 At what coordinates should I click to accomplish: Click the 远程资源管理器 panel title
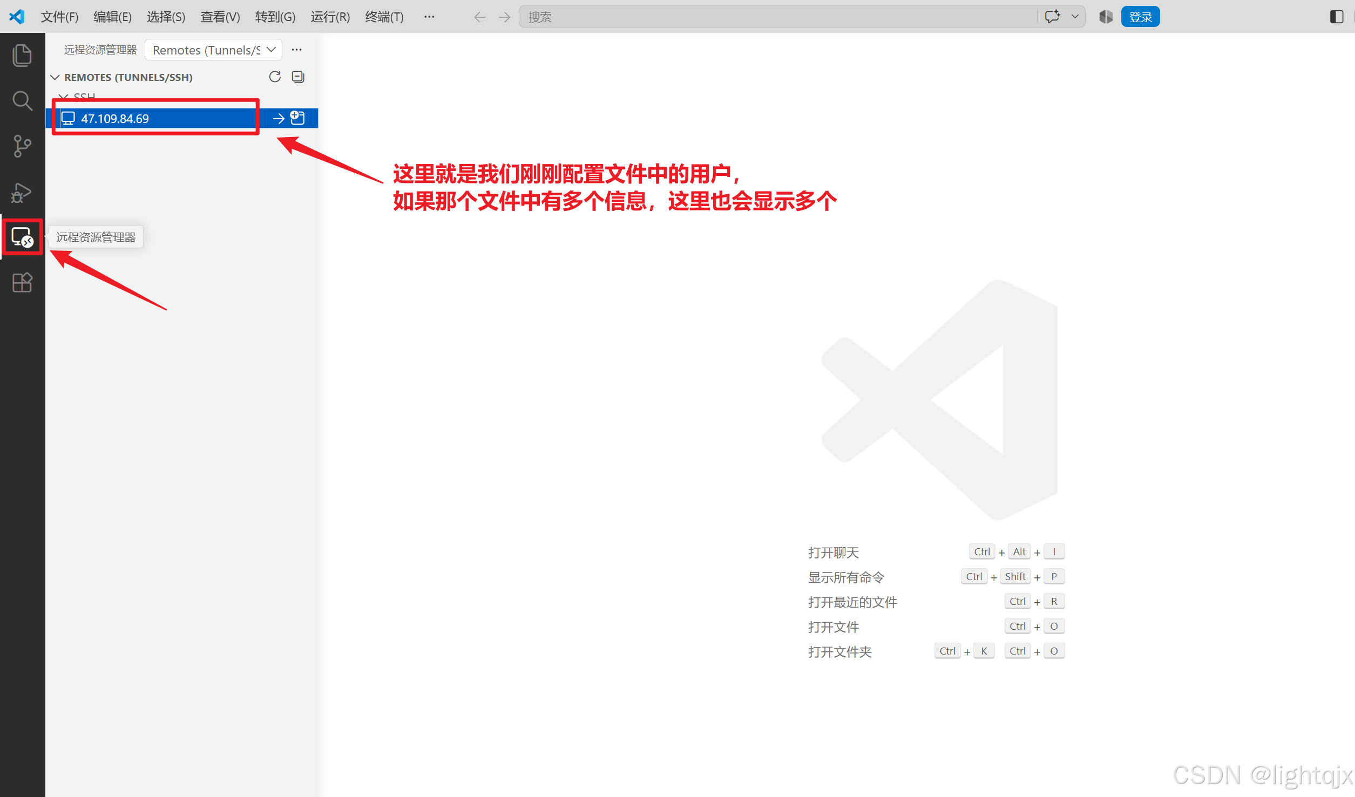pos(100,50)
